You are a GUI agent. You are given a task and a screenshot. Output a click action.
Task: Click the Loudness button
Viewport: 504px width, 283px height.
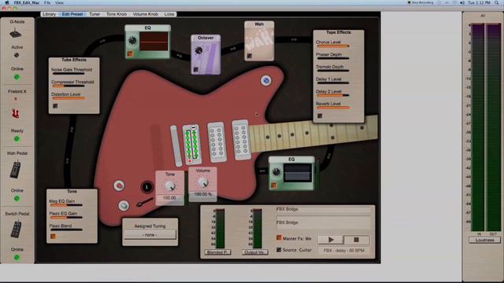(485, 240)
